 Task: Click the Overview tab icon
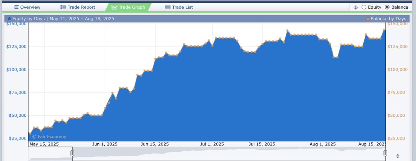16,7
